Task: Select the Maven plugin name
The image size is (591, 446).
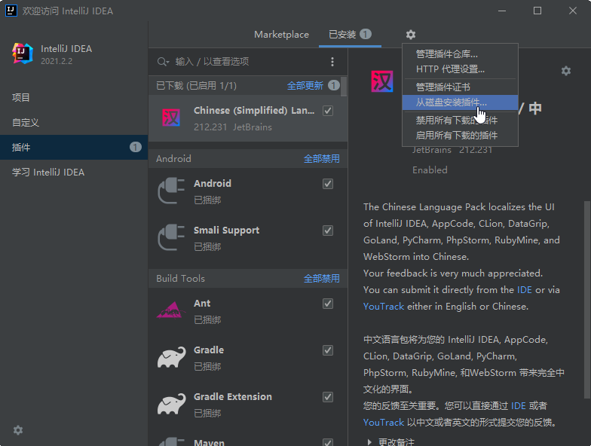Action: point(209,442)
